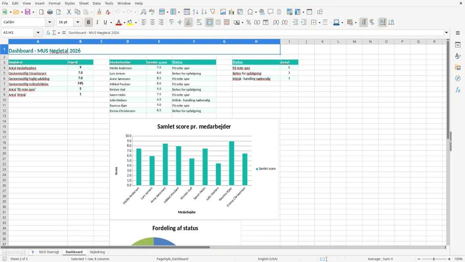Click the Save document icon
The width and height of the screenshot is (465, 262).
(28, 12)
